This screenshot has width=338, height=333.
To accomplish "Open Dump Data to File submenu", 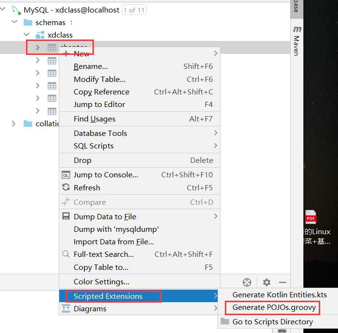I will (139, 216).
